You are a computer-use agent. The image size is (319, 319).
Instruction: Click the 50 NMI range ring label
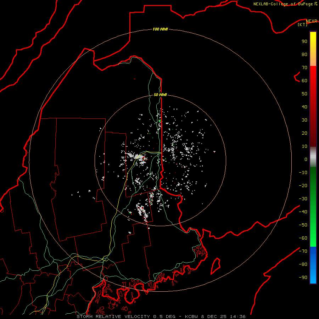pyautogui.click(x=160, y=95)
